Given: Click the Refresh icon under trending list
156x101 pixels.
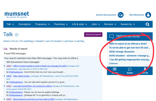Looking at the screenshot, I should click(110, 64).
